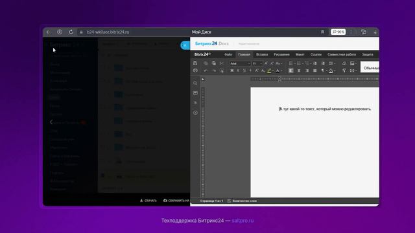Click the page 1 of 1 indicator
The height and width of the screenshot is (233, 415).
pyautogui.click(x=211, y=201)
